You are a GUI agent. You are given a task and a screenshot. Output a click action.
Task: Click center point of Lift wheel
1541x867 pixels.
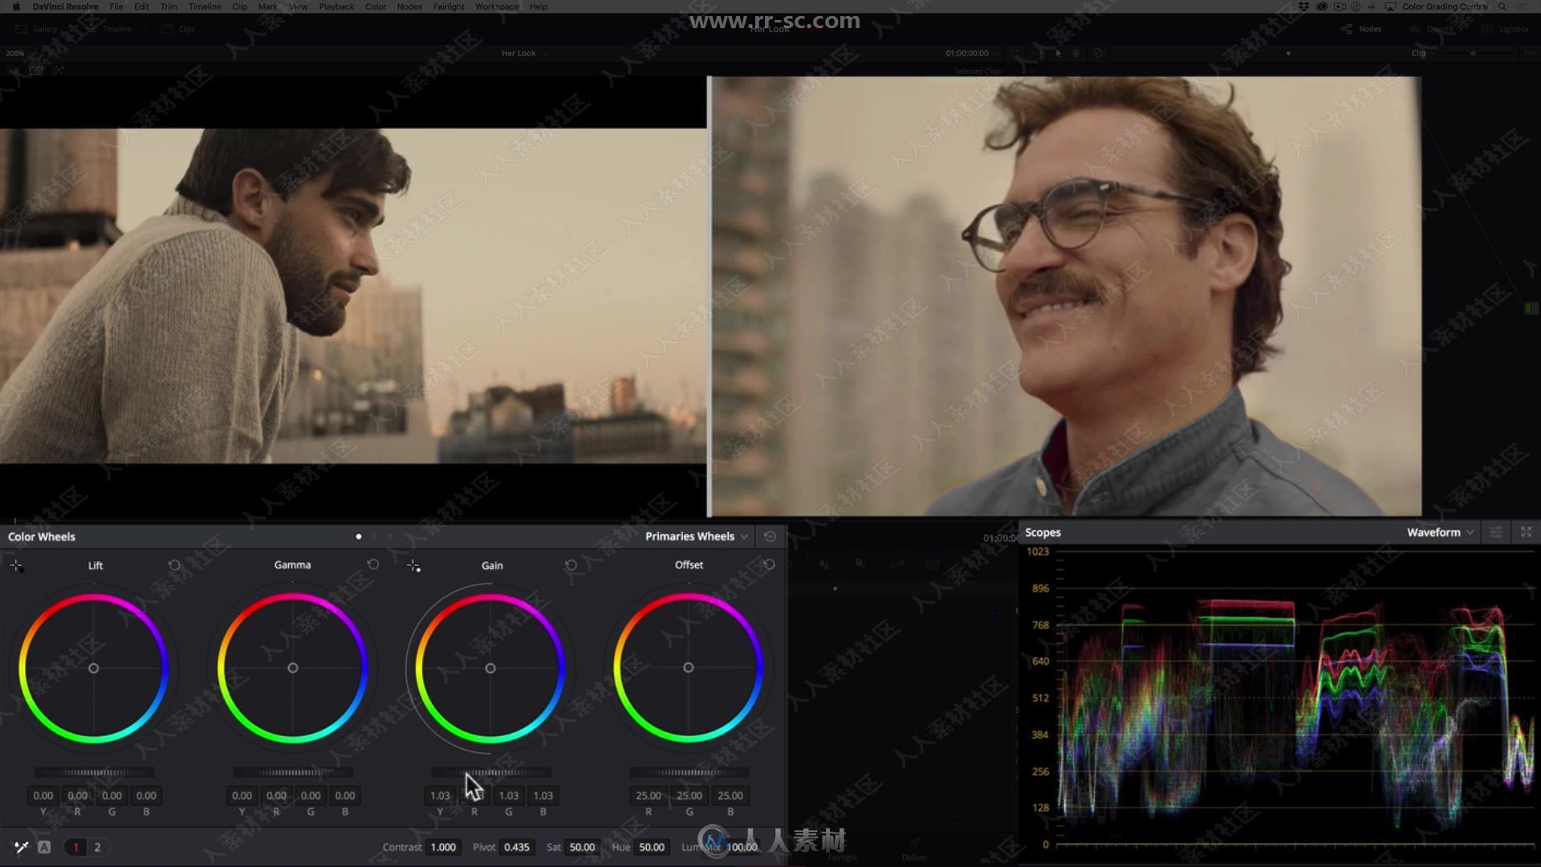coord(94,668)
